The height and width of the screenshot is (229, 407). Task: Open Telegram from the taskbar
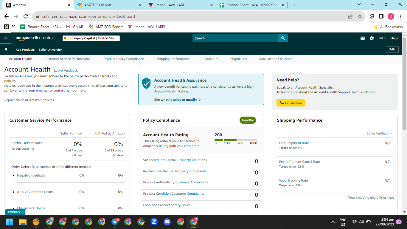(x=115, y=222)
